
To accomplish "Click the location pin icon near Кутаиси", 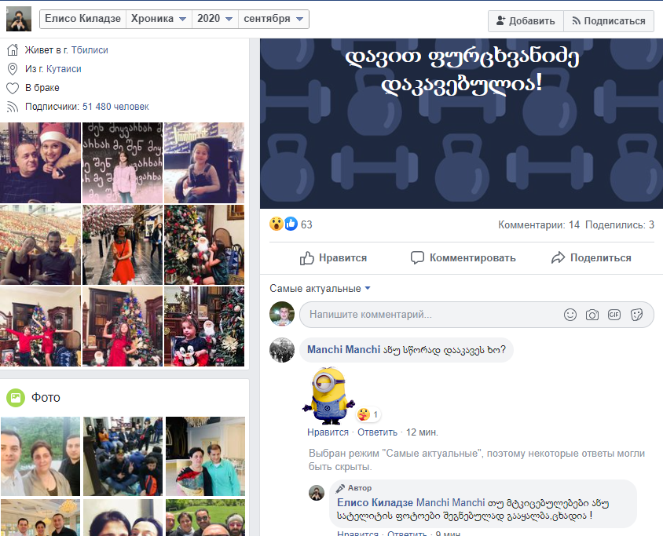I will point(13,69).
